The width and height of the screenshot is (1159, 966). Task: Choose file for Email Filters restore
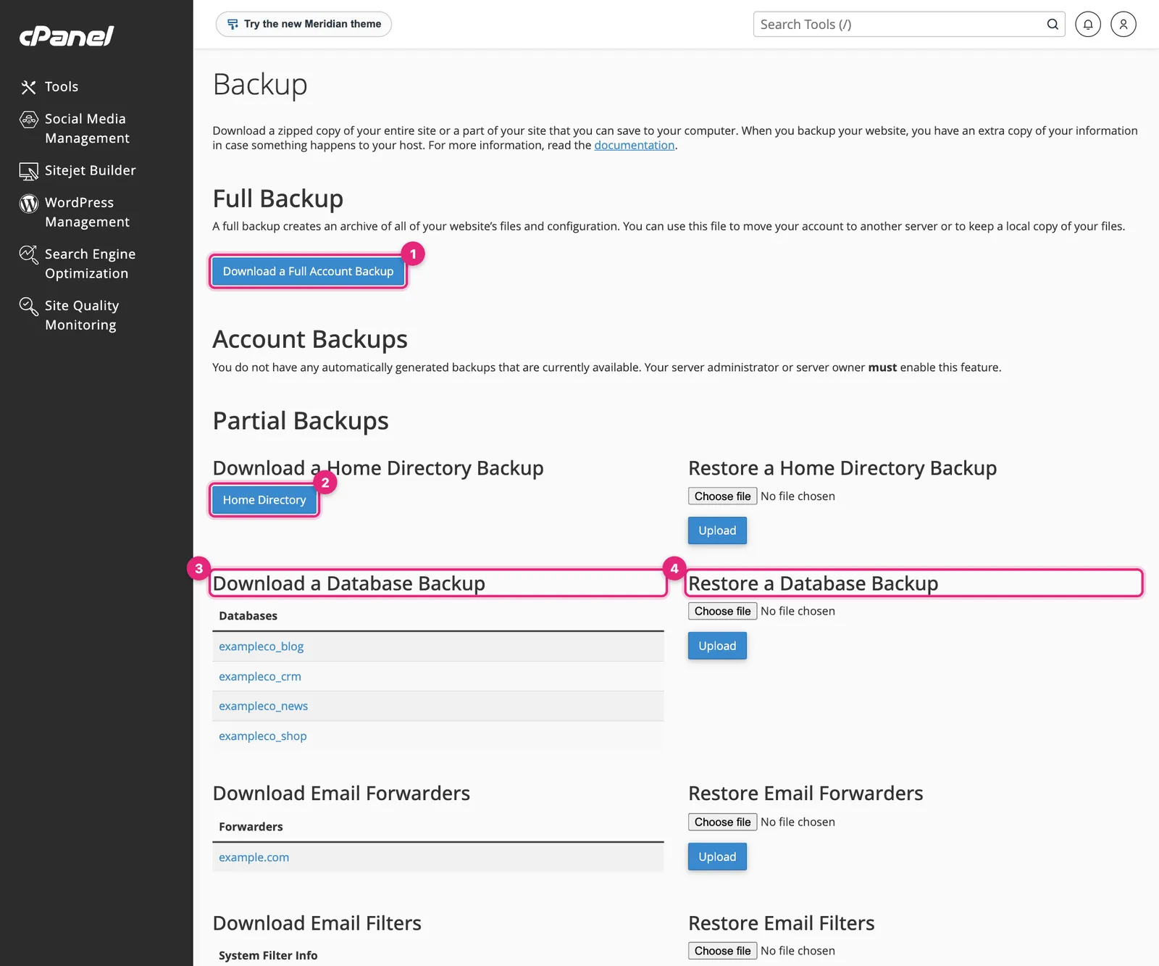click(722, 951)
